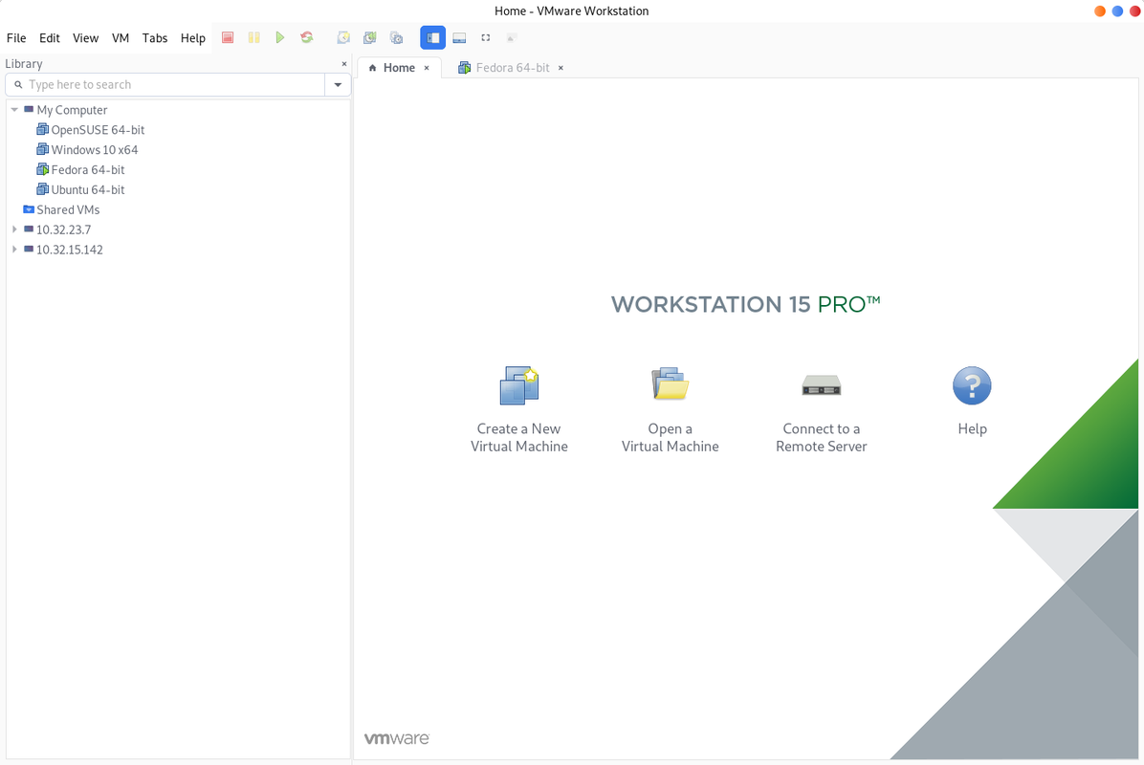Close the Home tab

click(x=427, y=68)
